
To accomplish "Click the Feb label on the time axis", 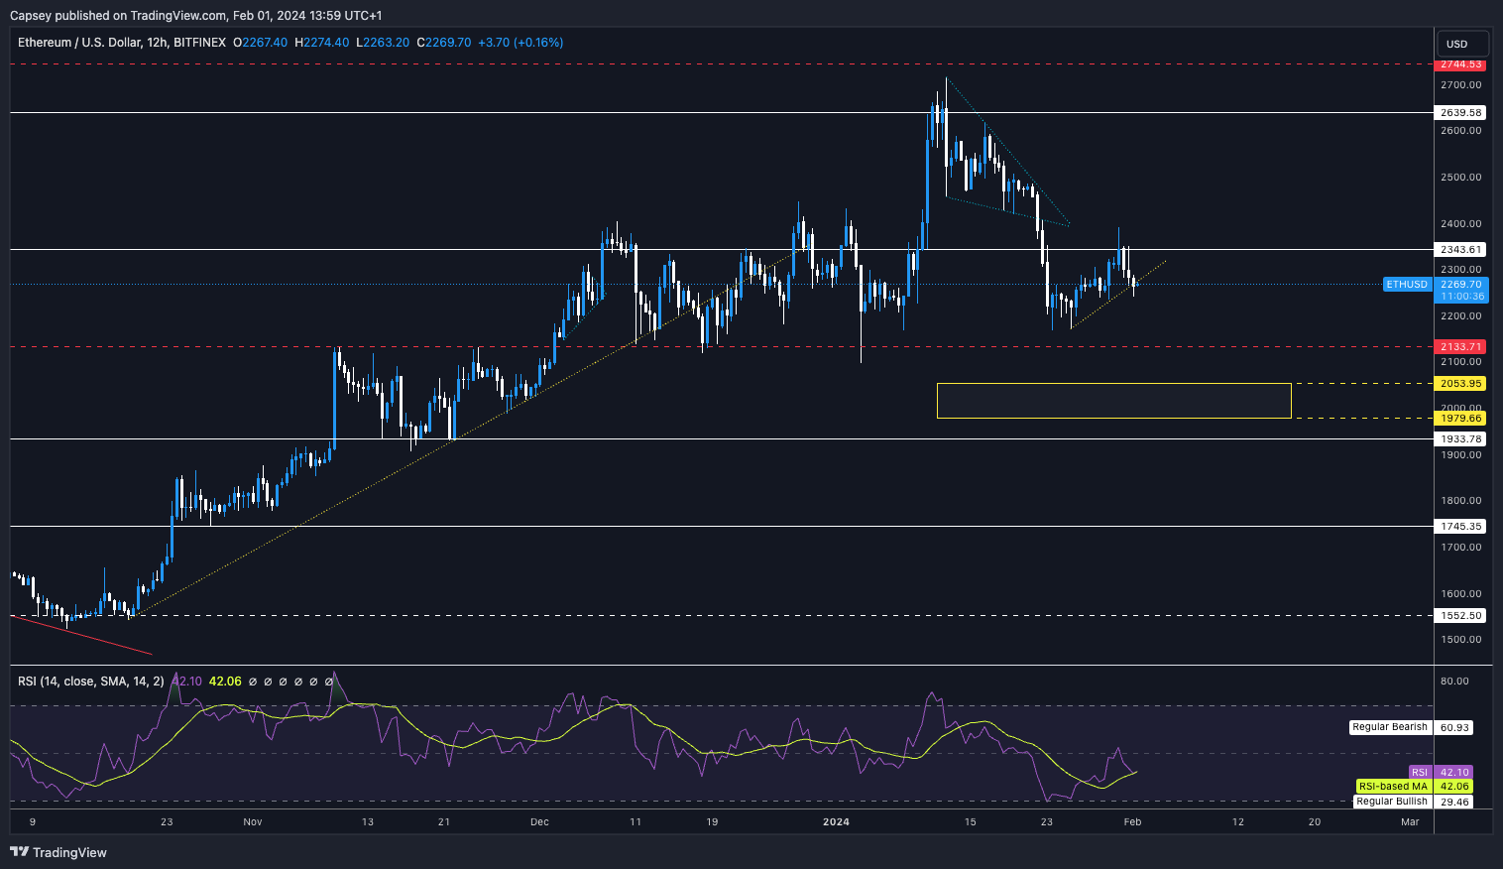I will 1133,822.
